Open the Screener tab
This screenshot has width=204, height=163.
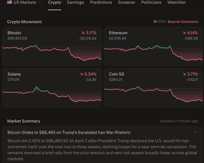127,2
